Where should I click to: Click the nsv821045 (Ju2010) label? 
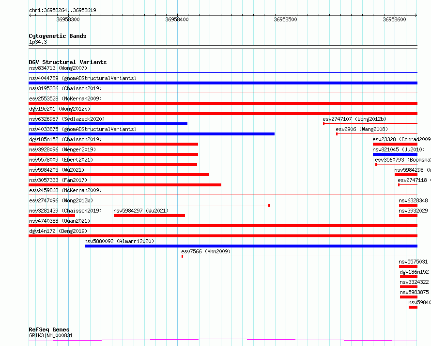pyautogui.click(x=399, y=149)
